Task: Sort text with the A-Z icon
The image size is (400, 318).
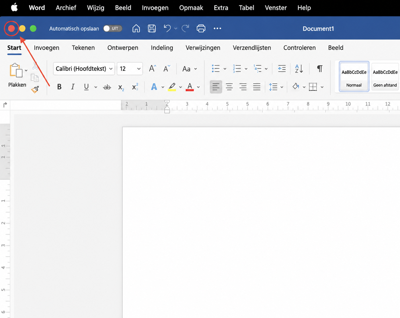Action: tap(299, 68)
